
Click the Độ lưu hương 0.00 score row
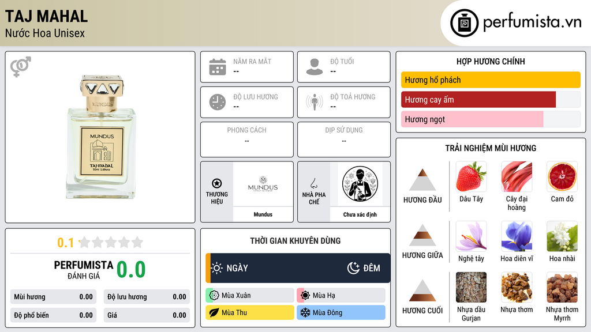click(147, 297)
